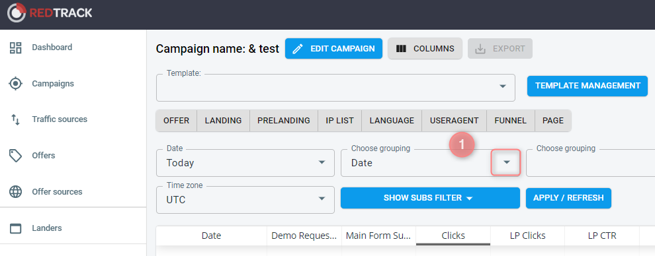Click Demo Reques... column header
This screenshot has height=256, width=655.
304,236
